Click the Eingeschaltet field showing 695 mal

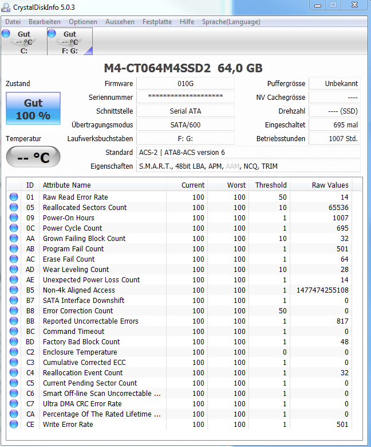334,125
